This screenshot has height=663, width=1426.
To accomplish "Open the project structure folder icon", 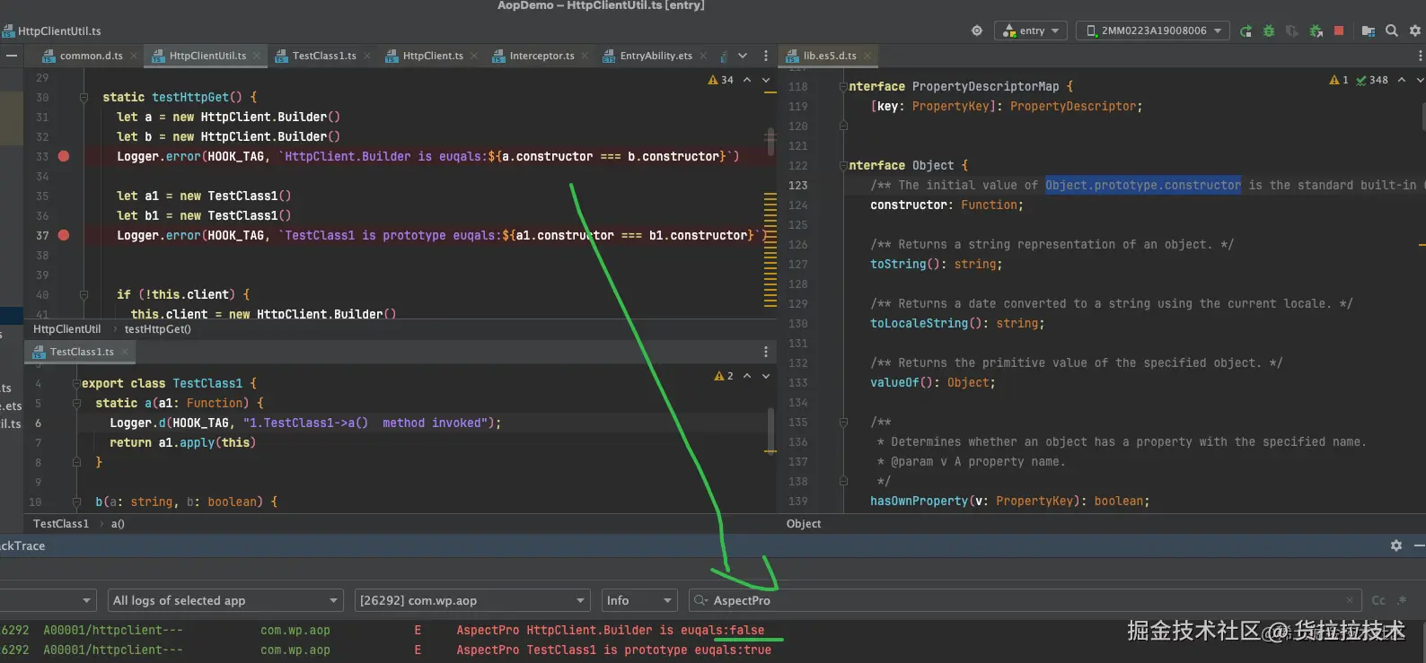I will tap(1368, 31).
